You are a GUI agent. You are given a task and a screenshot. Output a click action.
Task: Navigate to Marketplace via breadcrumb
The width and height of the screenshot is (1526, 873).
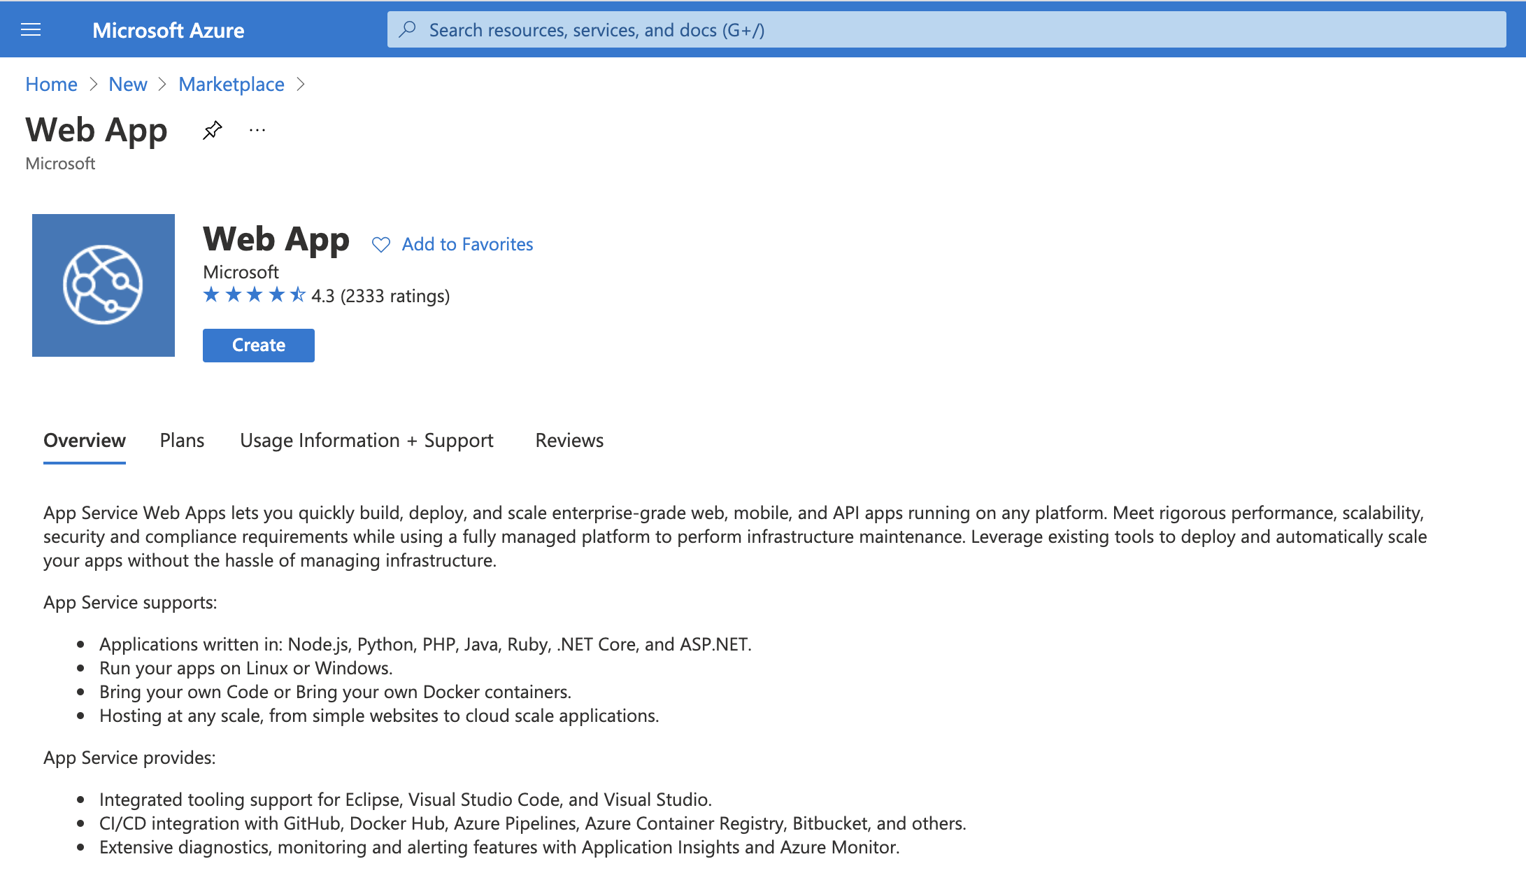[231, 84]
